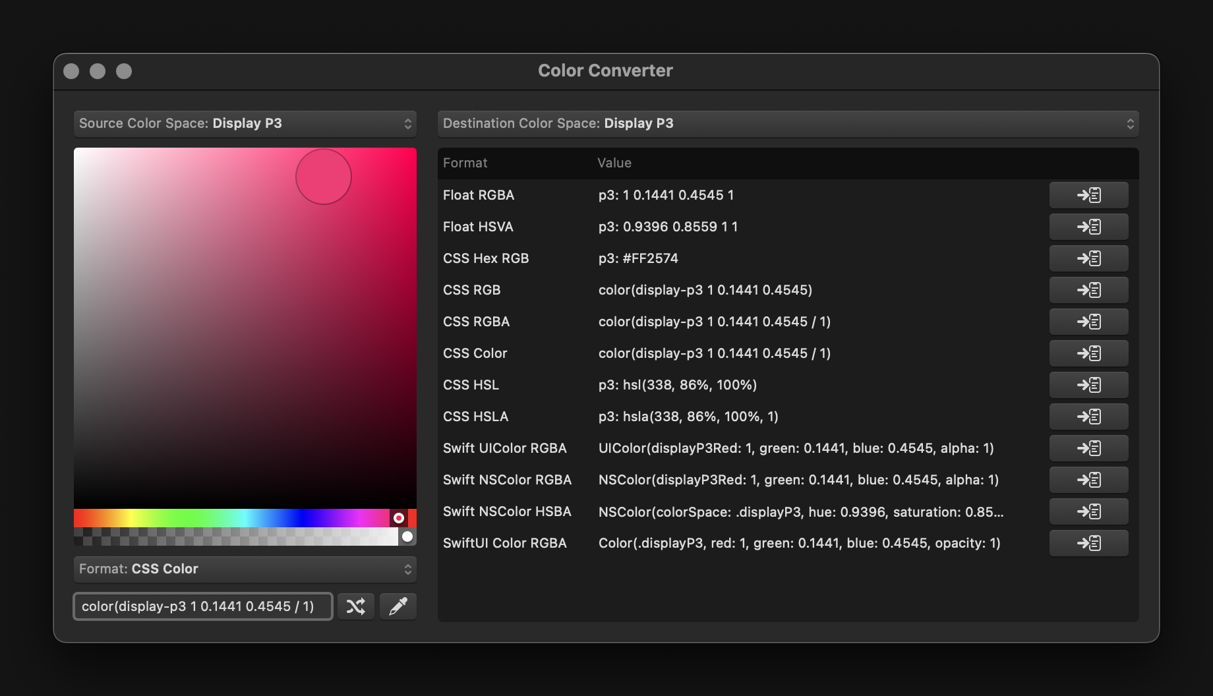Viewport: 1213px width, 696px height.
Task: Close the Color Converter window
Action: click(x=71, y=71)
